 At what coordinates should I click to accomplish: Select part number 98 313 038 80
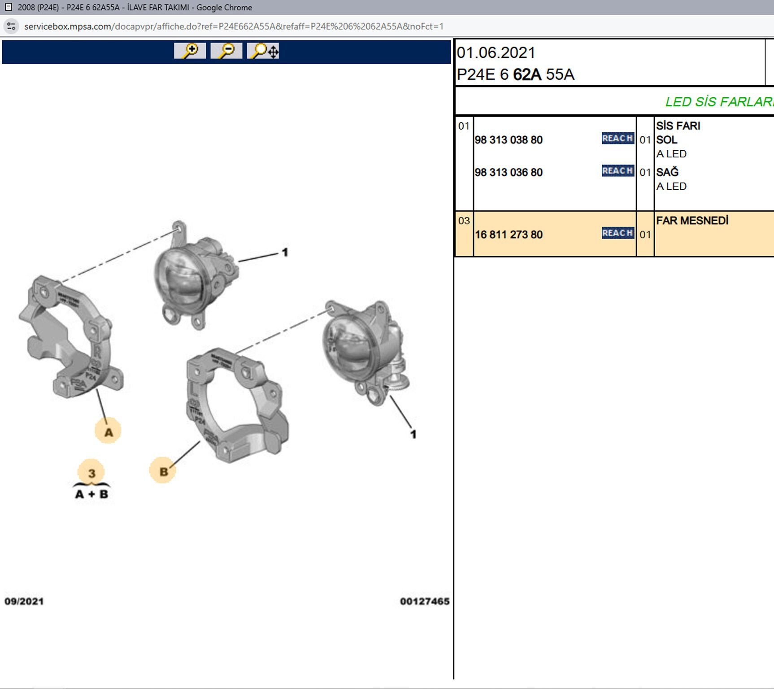point(509,140)
